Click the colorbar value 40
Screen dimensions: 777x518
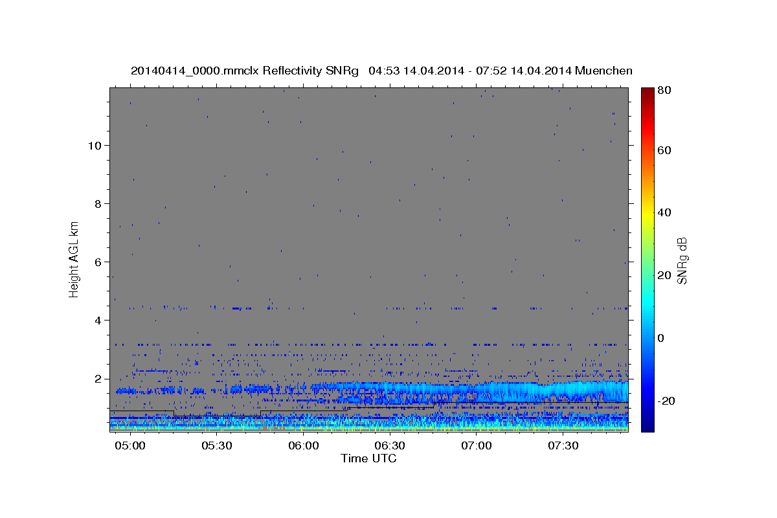[x=665, y=212]
